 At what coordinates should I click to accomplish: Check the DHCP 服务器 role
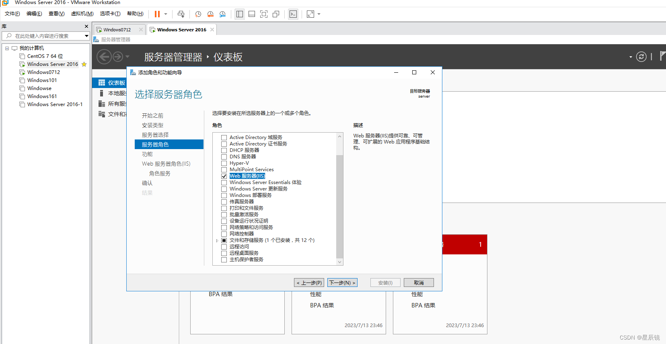point(224,150)
